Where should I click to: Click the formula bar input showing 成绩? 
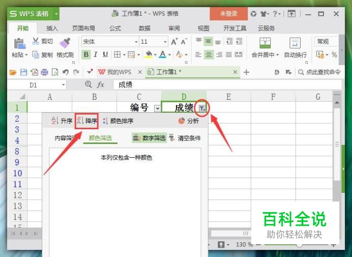click(227, 85)
